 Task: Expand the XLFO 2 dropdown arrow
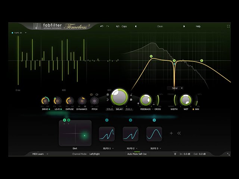click(x=137, y=148)
